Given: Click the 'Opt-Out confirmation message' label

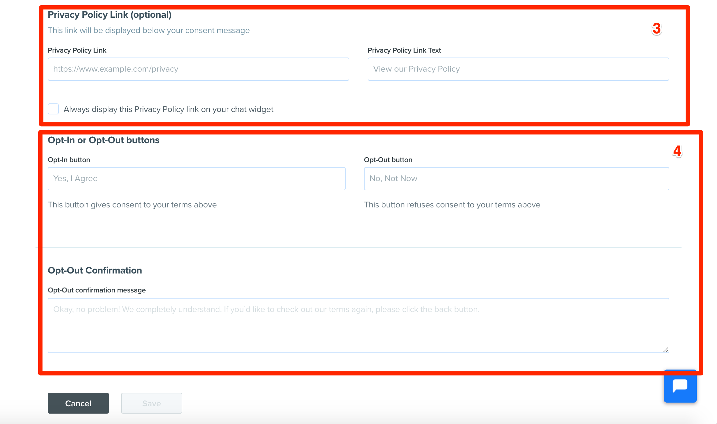Looking at the screenshot, I should pyautogui.click(x=97, y=290).
